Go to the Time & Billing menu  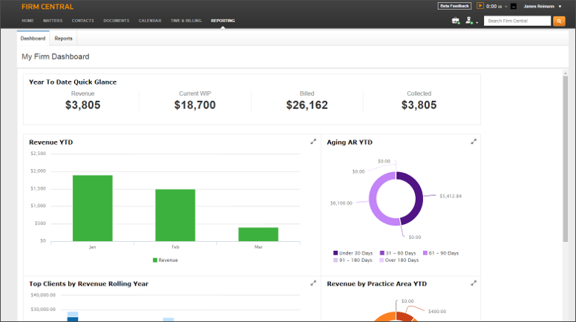click(186, 21)
